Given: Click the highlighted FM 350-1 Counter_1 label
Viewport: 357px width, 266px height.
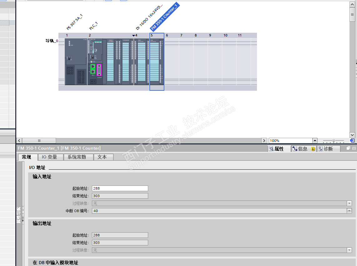Looking at the screenshot, I should point(165,17).
